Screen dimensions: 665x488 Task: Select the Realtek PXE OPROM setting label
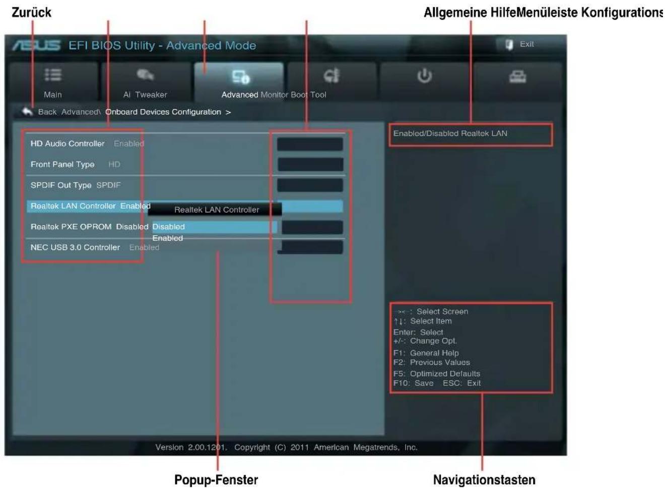pos(71,226)
